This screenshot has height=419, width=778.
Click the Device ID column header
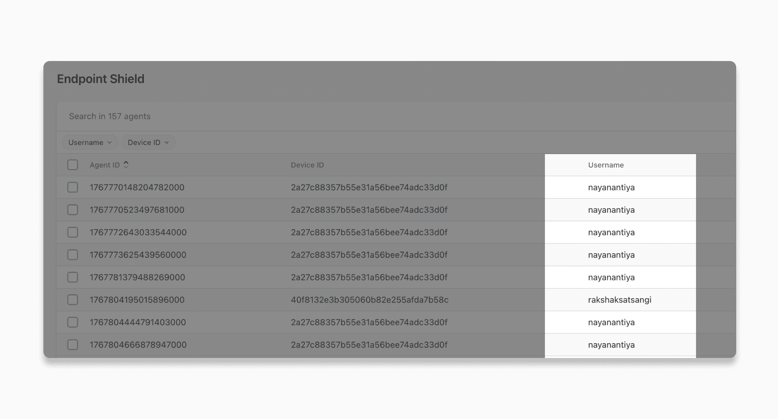(x=307, y=165)
